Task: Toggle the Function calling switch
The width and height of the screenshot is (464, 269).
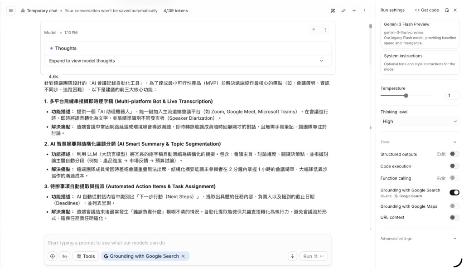Action: pos(454,178)
